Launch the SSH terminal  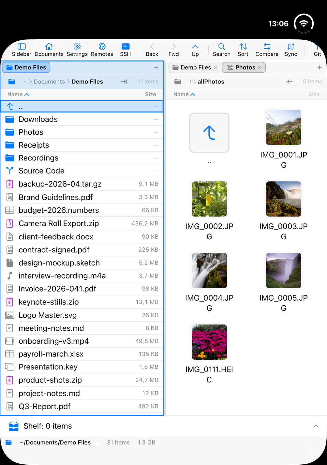coord(126,50)
